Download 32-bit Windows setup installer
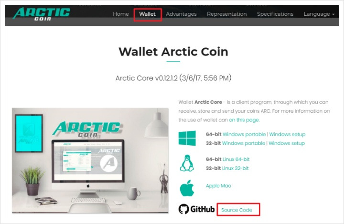 287,143
